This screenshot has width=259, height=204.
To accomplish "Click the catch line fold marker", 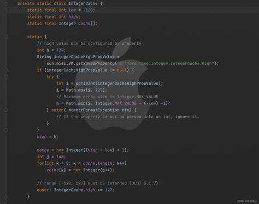I will [x=6, y=110].
